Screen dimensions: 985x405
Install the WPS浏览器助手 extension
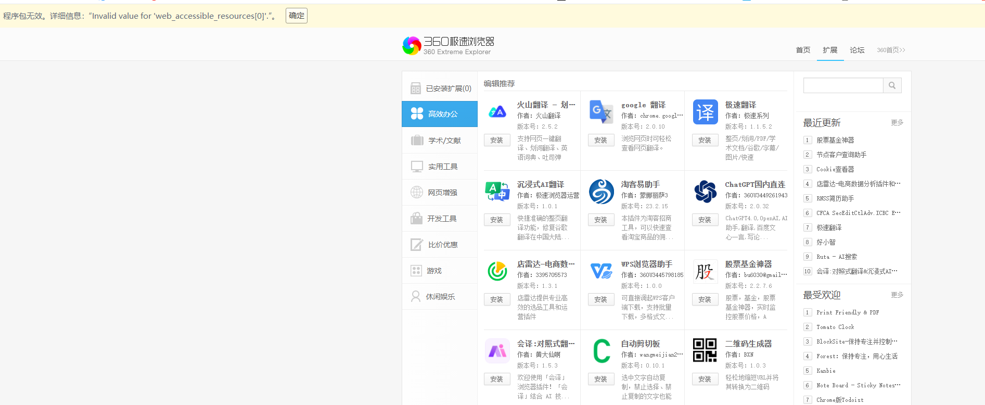[601, 299]
